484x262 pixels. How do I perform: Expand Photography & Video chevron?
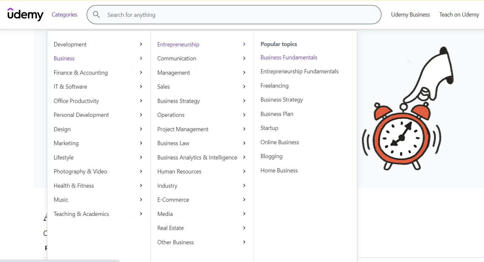141,171
